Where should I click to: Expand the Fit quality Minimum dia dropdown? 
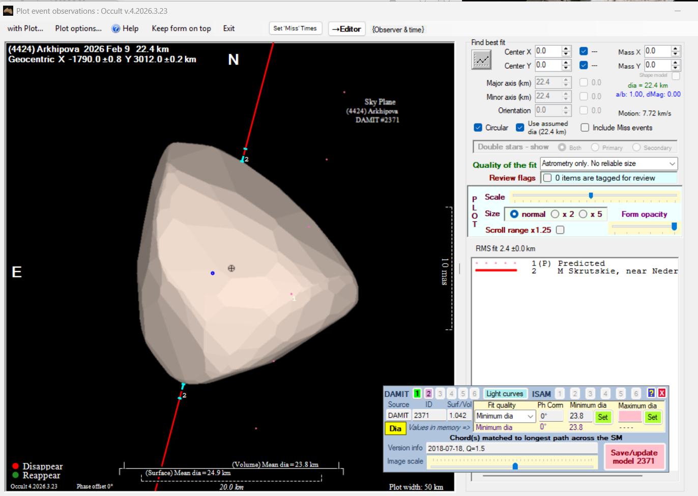[x=530, y=416]
